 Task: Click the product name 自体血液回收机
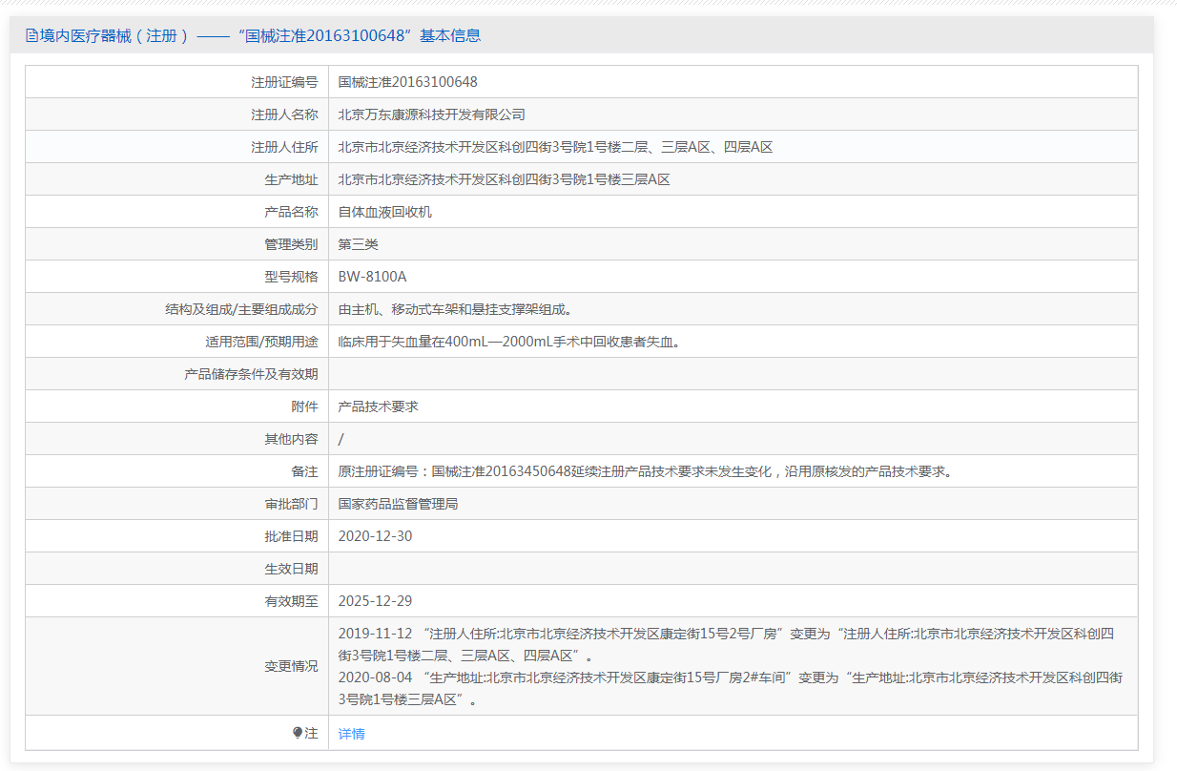click(x=384, y=212)
